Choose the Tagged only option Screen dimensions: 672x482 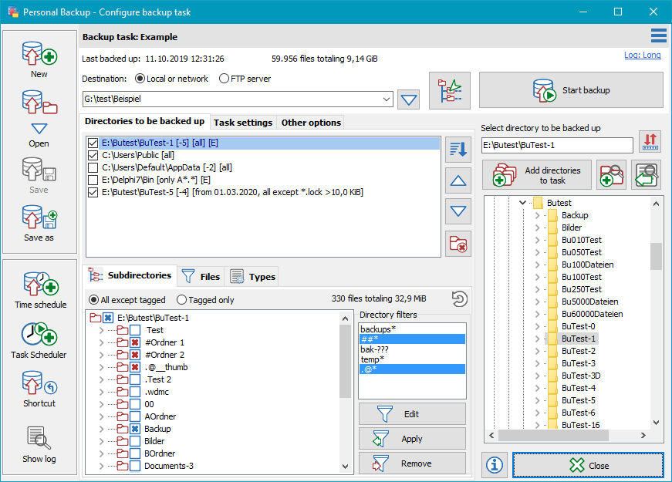click(x=181, y=300)
